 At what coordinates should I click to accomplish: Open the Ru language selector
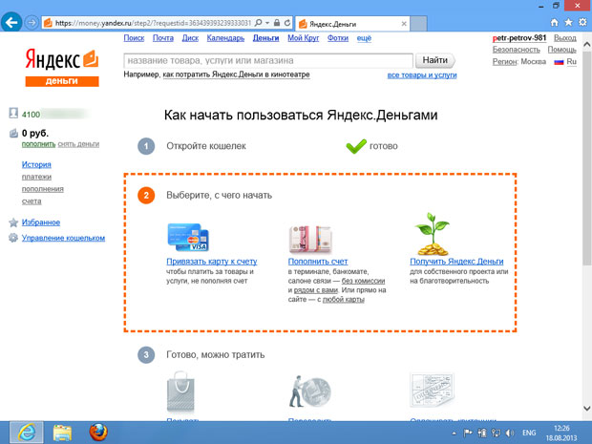(572, 61)
